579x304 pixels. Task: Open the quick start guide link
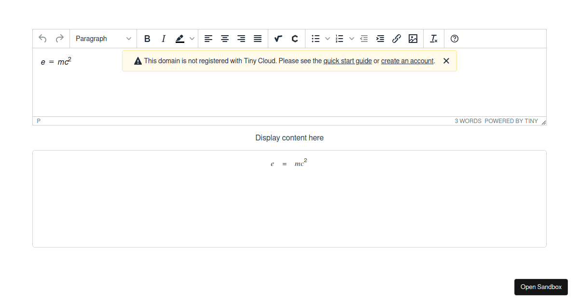347,61
